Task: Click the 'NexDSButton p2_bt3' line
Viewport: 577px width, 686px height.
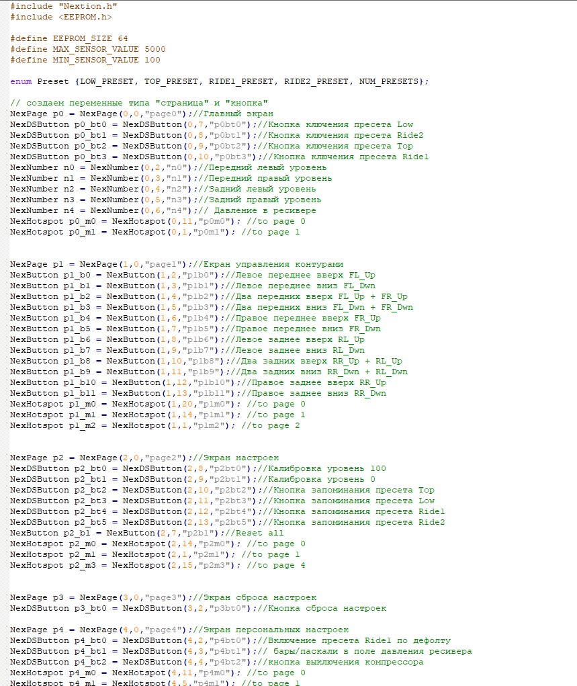Action: pyautogui.click(x=222, y=501)
